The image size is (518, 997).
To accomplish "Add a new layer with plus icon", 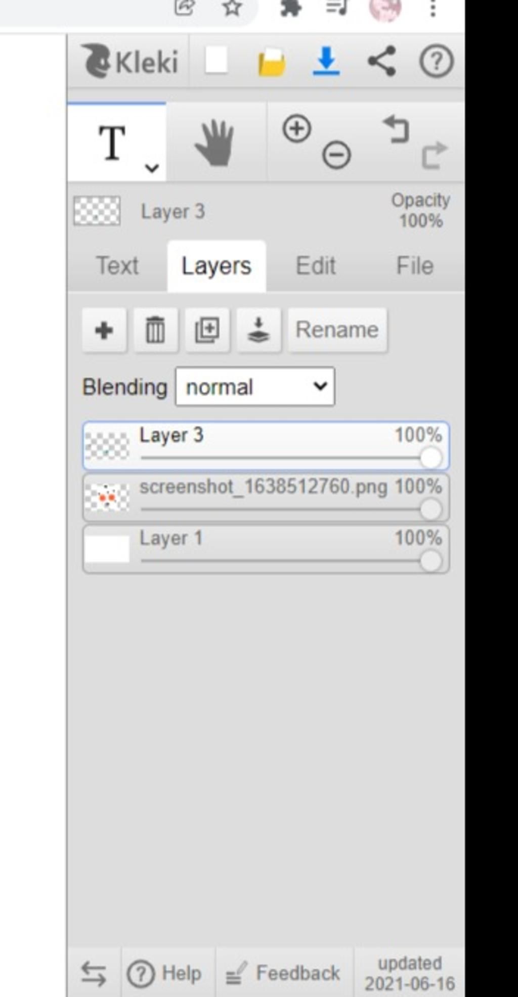I will coord(104,330).
